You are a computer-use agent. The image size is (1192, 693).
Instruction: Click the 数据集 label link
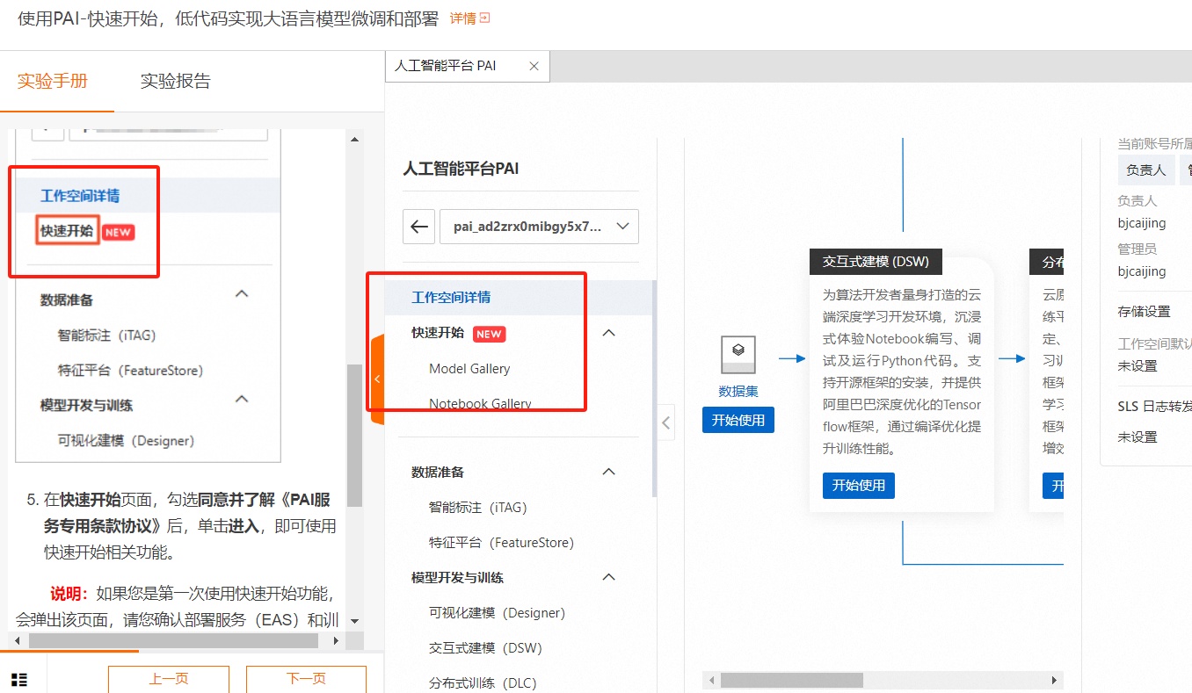point(738,392)
